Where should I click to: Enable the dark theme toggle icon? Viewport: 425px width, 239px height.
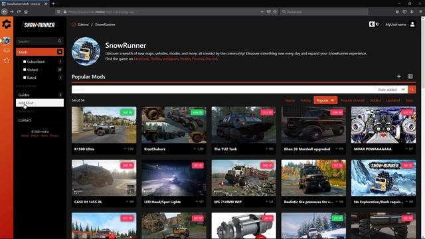pos(378,24)
